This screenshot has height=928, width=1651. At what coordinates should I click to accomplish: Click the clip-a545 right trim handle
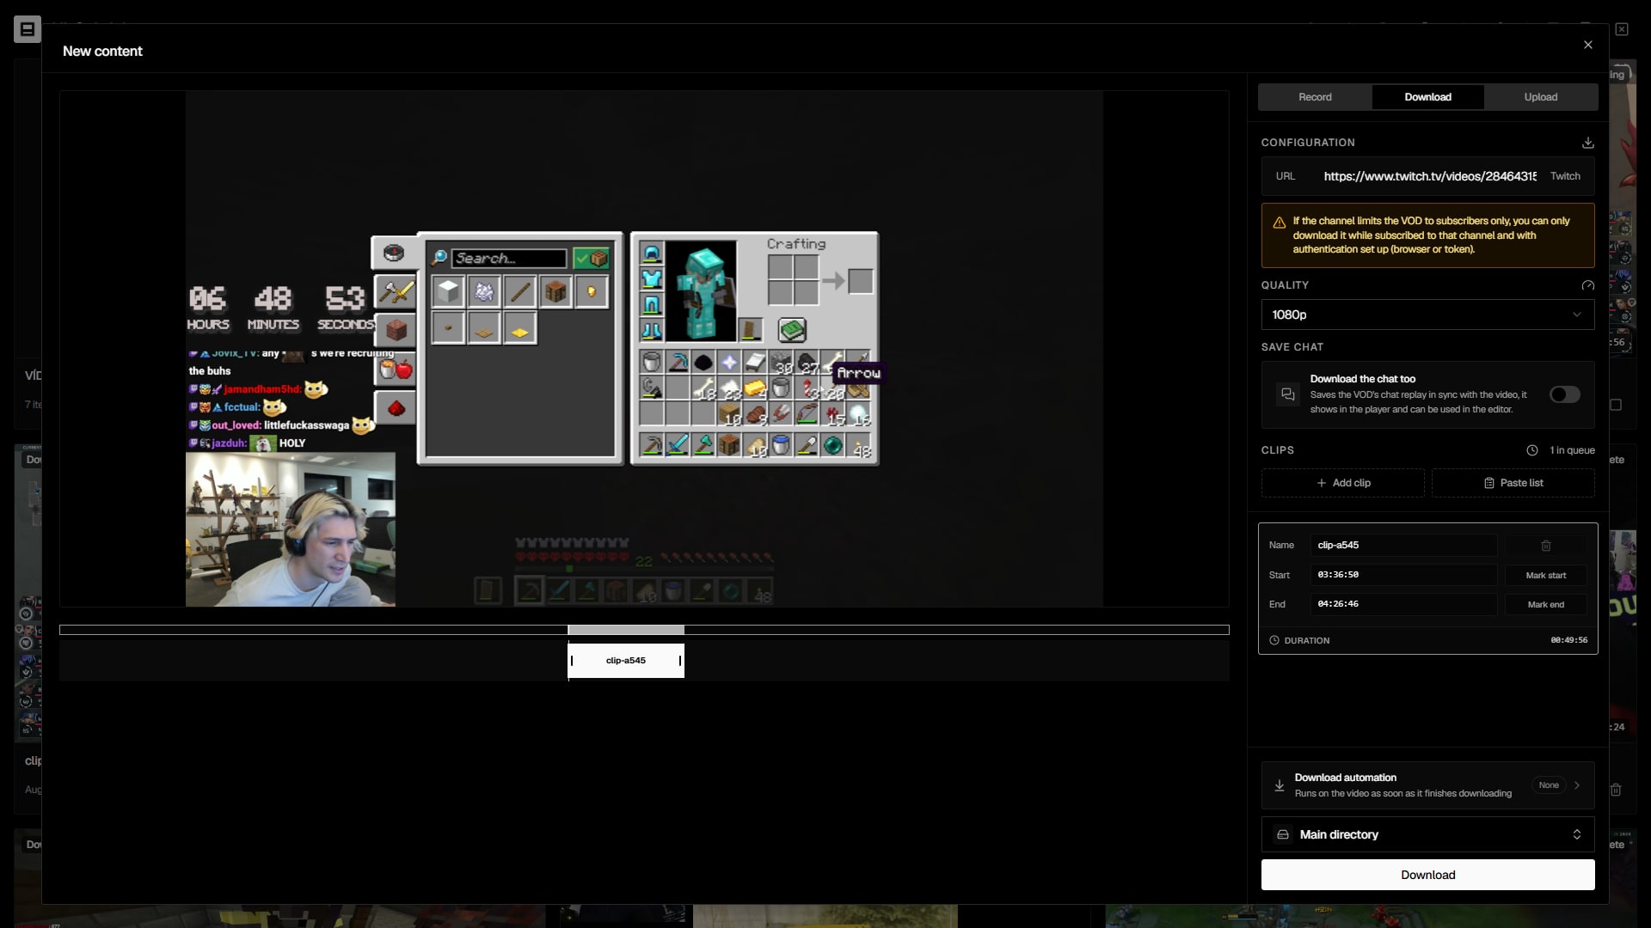point(679,661)
